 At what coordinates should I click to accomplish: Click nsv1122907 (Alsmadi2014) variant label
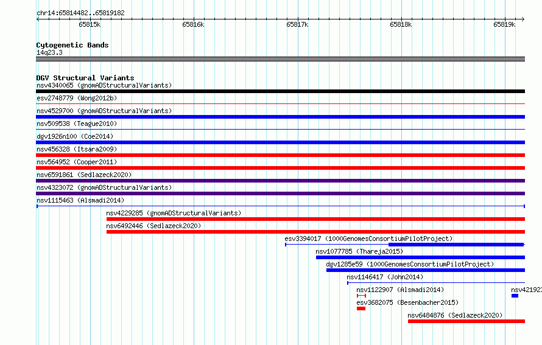(x=400, y=290)
